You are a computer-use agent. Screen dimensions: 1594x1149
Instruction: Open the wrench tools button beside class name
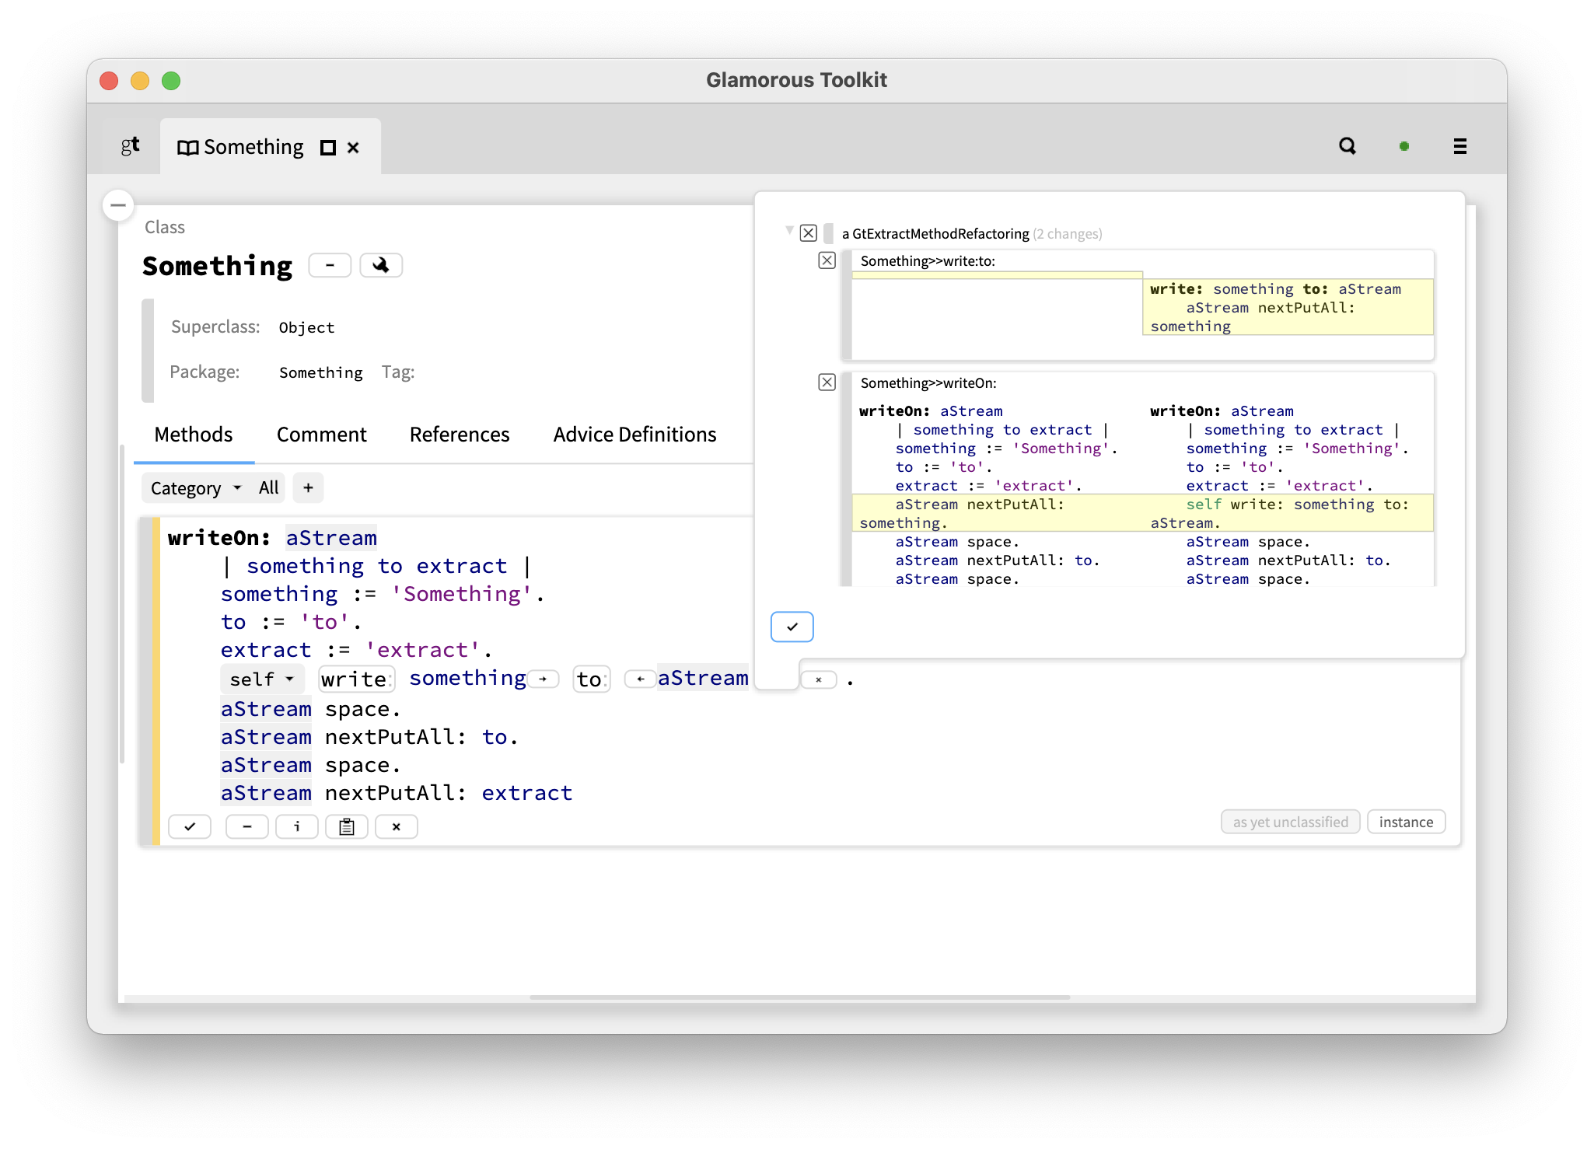(x=381, y=265)
